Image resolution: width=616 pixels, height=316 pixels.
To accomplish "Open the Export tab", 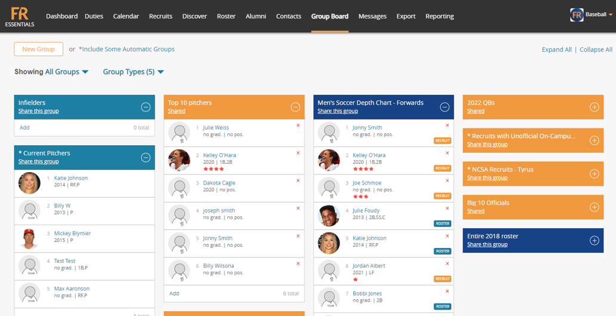I will coord(406,16).
